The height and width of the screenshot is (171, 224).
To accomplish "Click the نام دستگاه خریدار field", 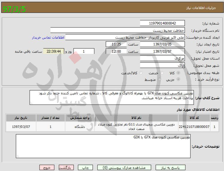I will 118,30.
